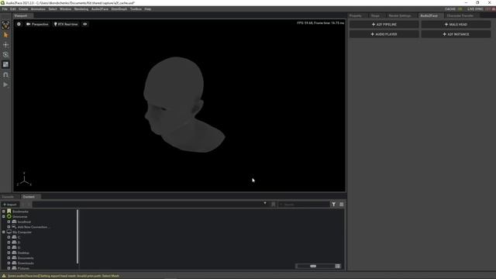The image size is (496, 279).
Task: Open the path history dropdown arrow
Action: (x=265, y=203)
